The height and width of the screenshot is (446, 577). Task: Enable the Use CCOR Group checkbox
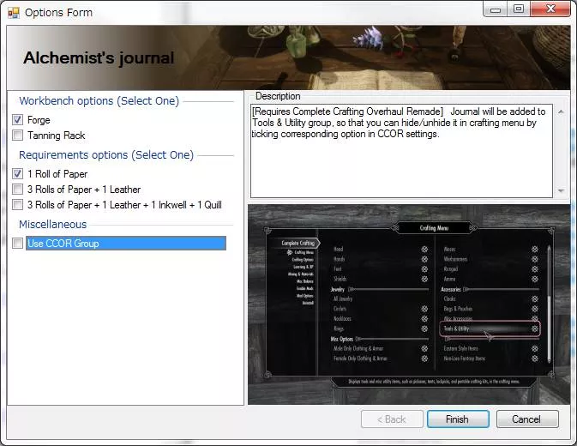[x=17, y=244]
